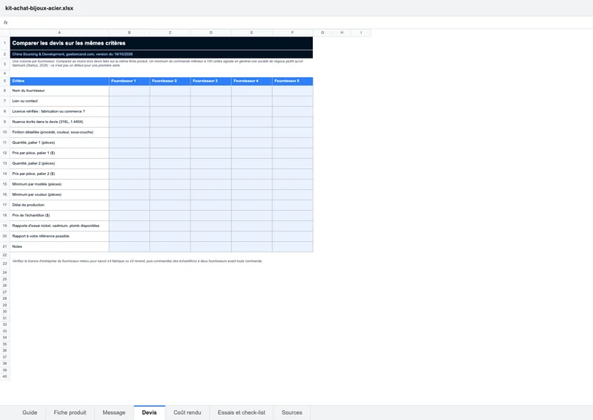Screen dimensions: 593x420
Task: Select column B header
Action: coord(129,33)
